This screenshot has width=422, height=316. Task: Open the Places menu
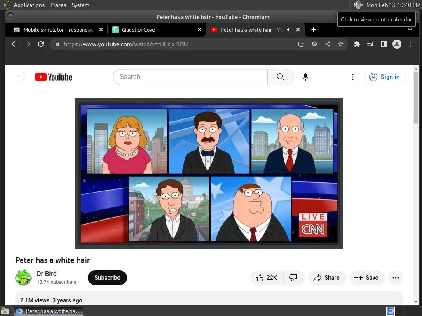(x=58, y=5)
